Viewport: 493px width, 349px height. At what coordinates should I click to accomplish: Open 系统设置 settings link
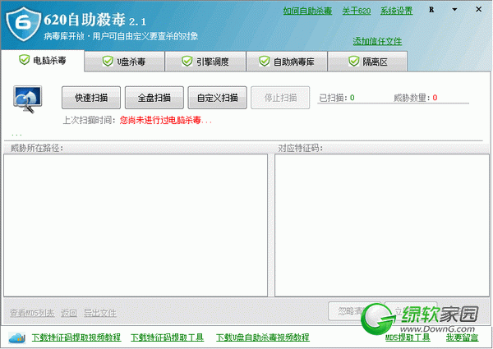397,11
